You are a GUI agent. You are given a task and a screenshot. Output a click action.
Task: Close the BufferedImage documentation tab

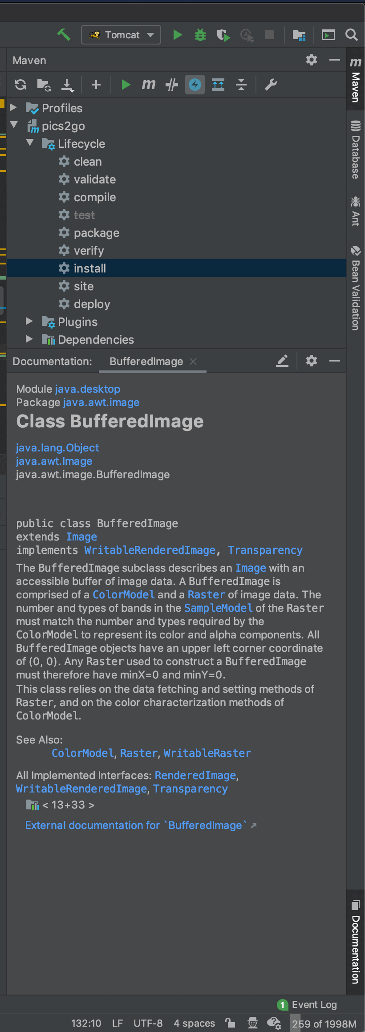pyautogui.click(x=193, y=362)
